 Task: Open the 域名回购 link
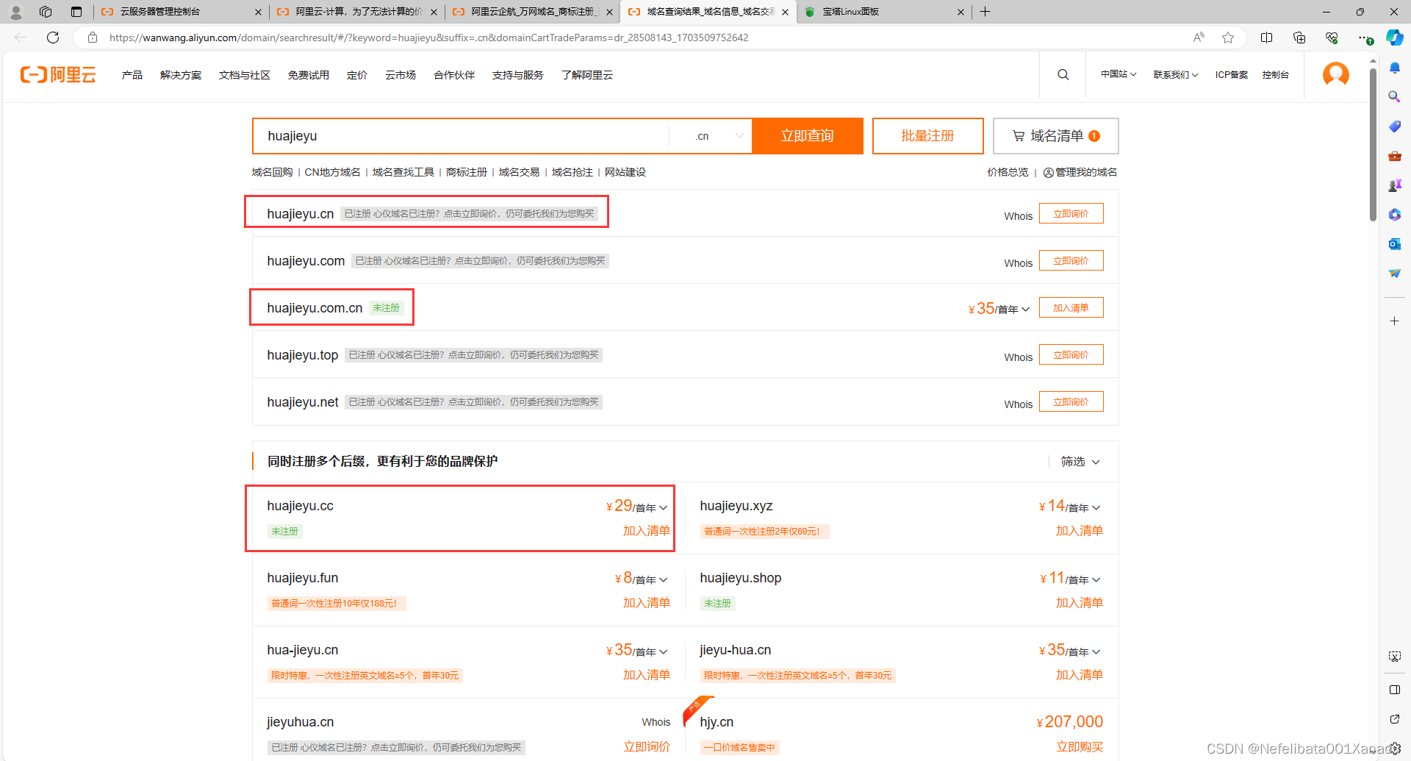tap(272, 172)
